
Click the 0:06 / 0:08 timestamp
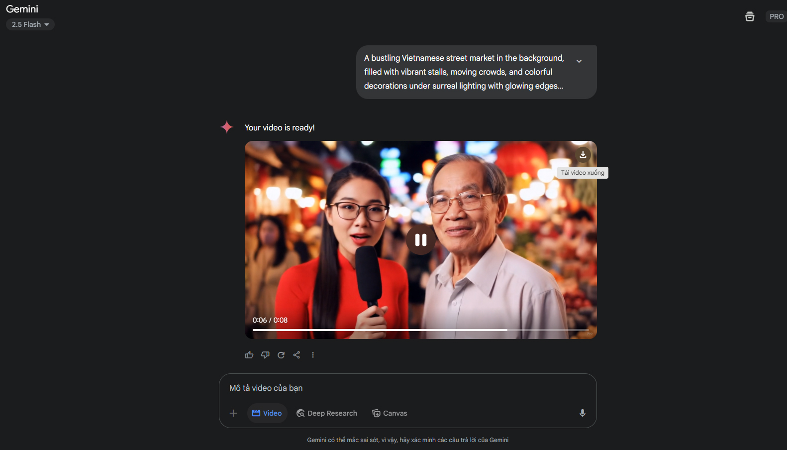270,320
